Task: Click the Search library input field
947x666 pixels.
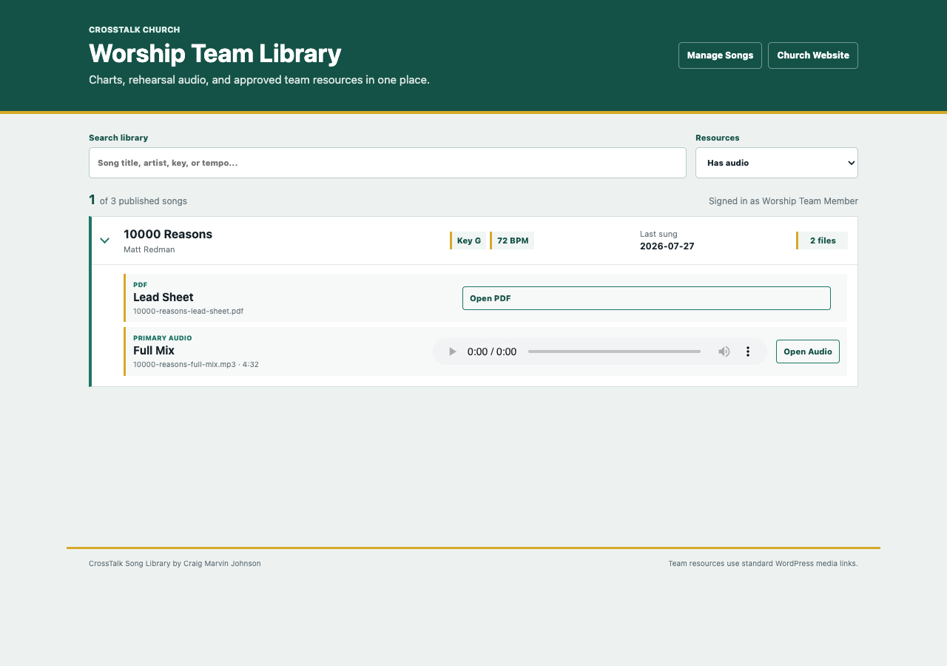Action: point(388,163)
